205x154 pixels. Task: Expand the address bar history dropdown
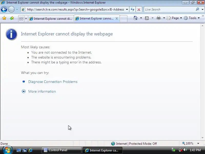127,9
